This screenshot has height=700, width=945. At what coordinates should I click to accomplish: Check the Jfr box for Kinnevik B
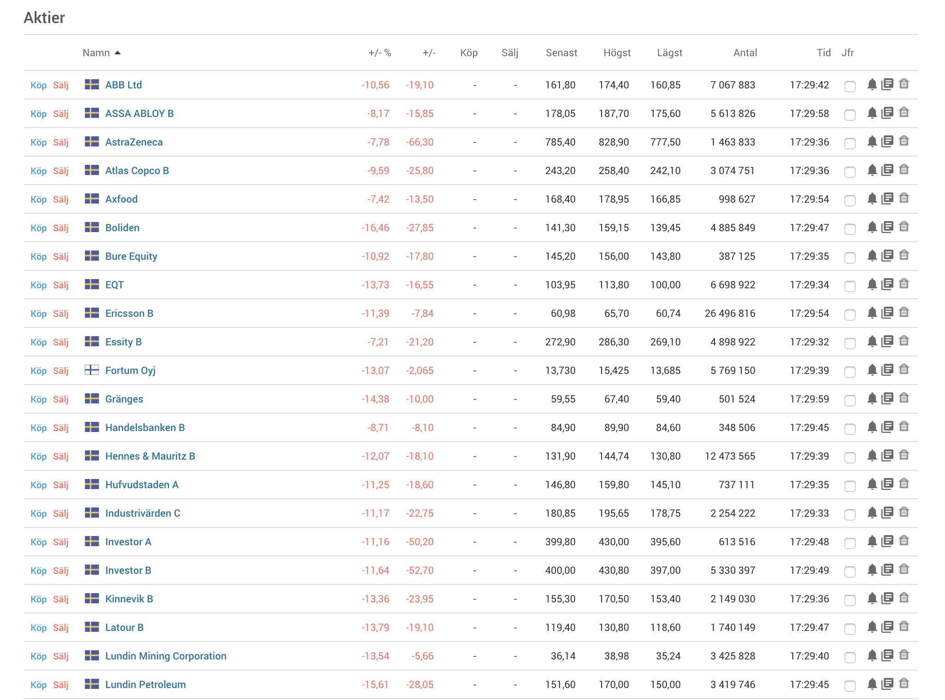coord(850,600)
